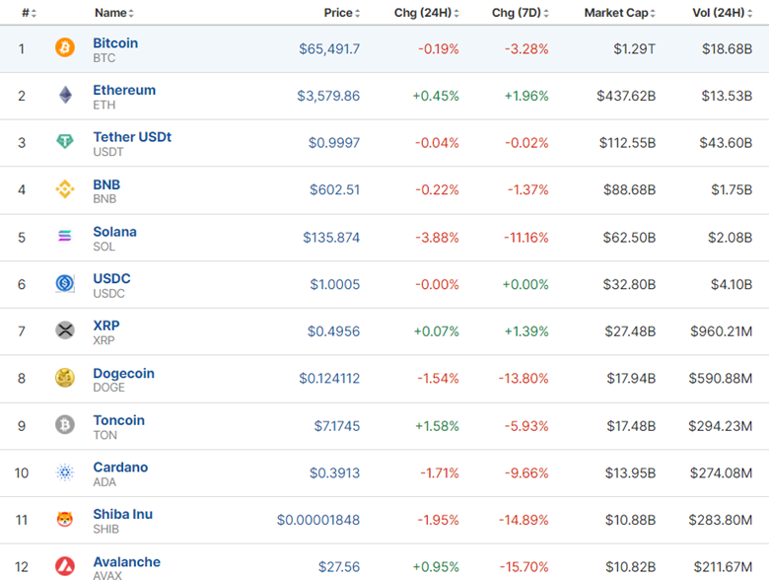
Task: Click Dogecoin 7D change -13.80%
Action: coord(524,379)
